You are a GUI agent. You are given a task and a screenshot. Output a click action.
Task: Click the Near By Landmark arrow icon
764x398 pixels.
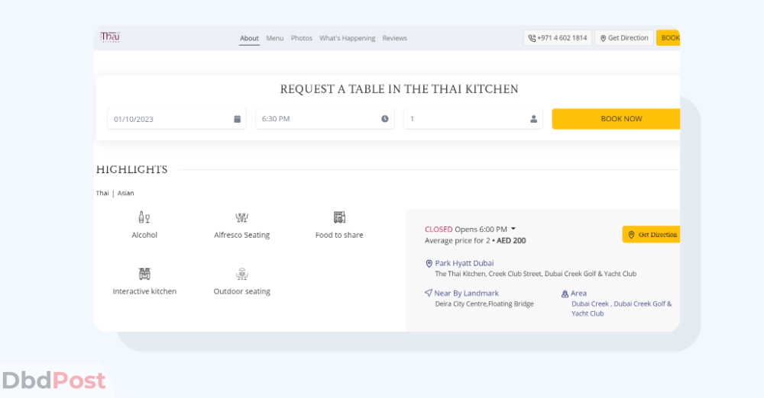click(x=429, y=293)
